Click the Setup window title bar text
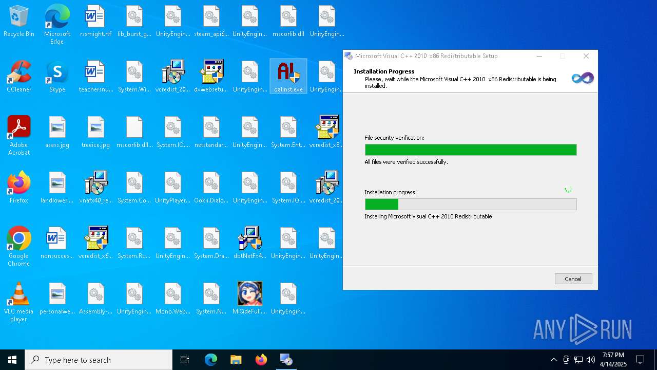Image resolution: width=657 pixels, height=370 pixels. point(426,56)
